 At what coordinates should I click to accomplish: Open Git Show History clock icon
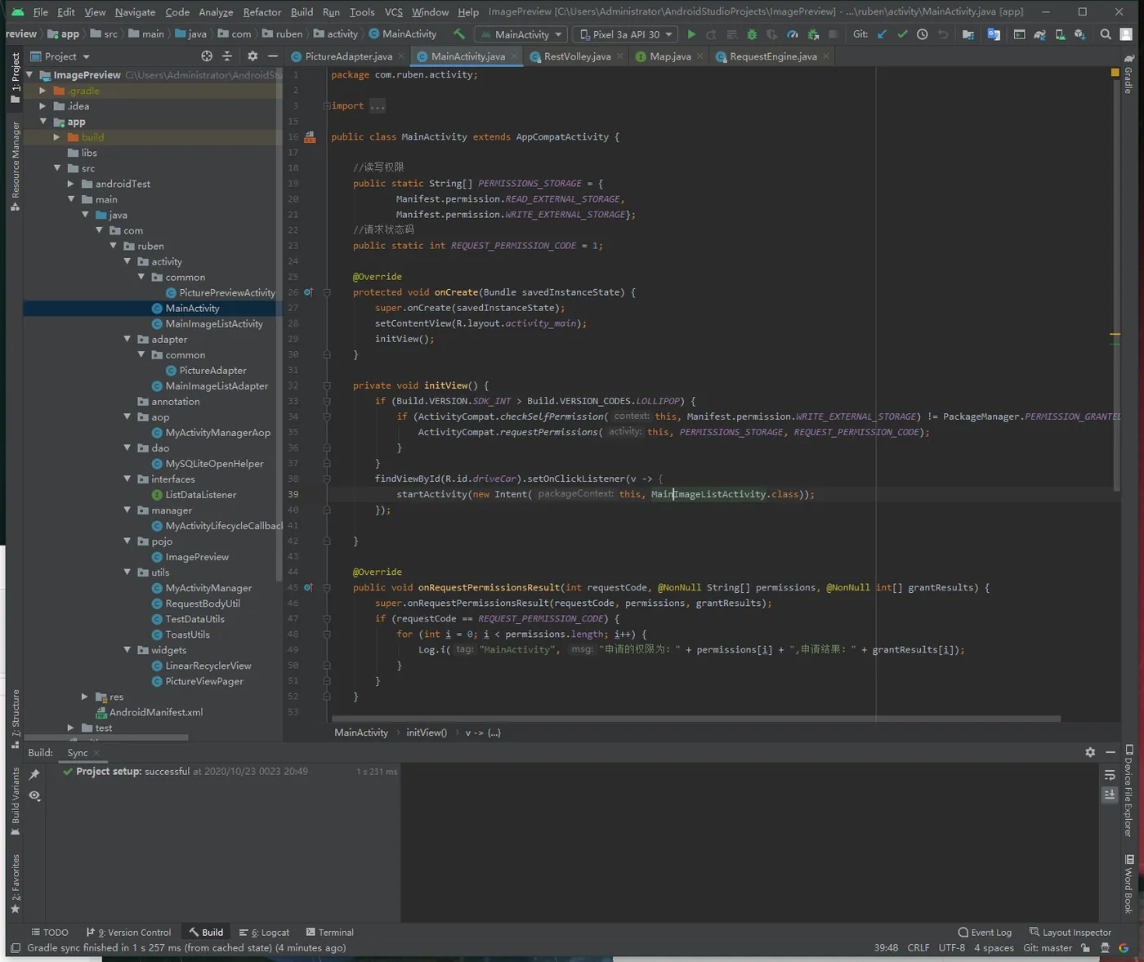pyautogui.click(x=923, y=34)
